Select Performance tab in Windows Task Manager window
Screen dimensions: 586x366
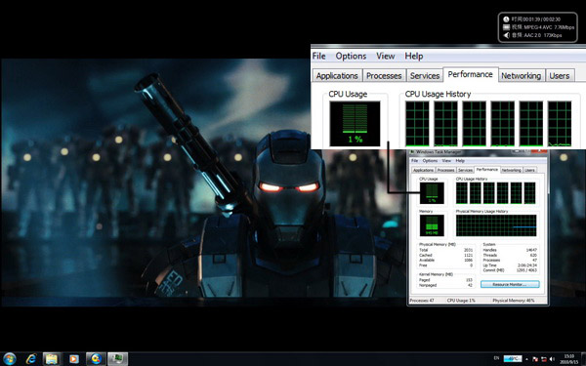[x=487, y=170]
